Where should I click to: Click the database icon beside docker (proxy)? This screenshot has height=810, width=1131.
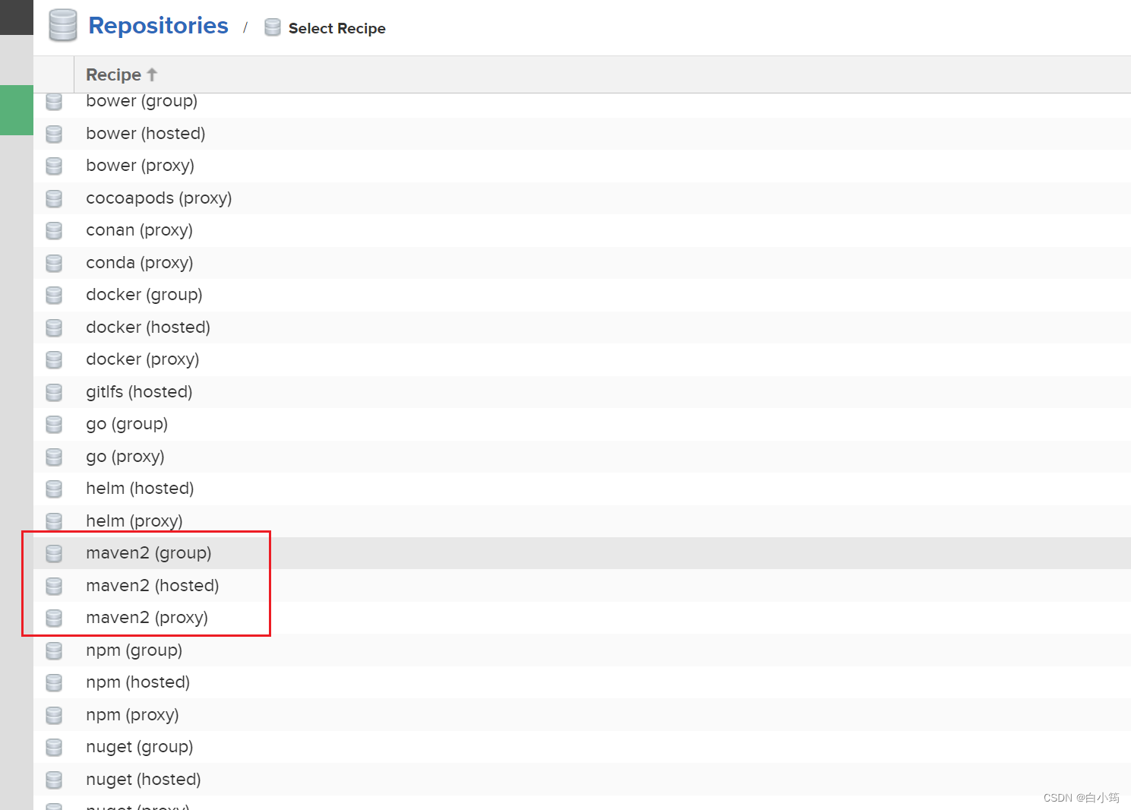click(x=54, y=360)
